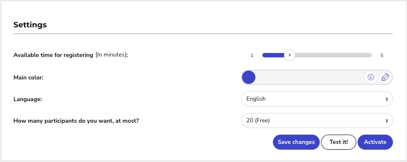
Task: Click the 'Main color:' label
Action: 28,78
